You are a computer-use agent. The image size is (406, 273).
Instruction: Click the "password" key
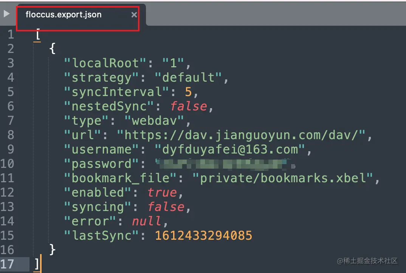(x=101, y=164)
